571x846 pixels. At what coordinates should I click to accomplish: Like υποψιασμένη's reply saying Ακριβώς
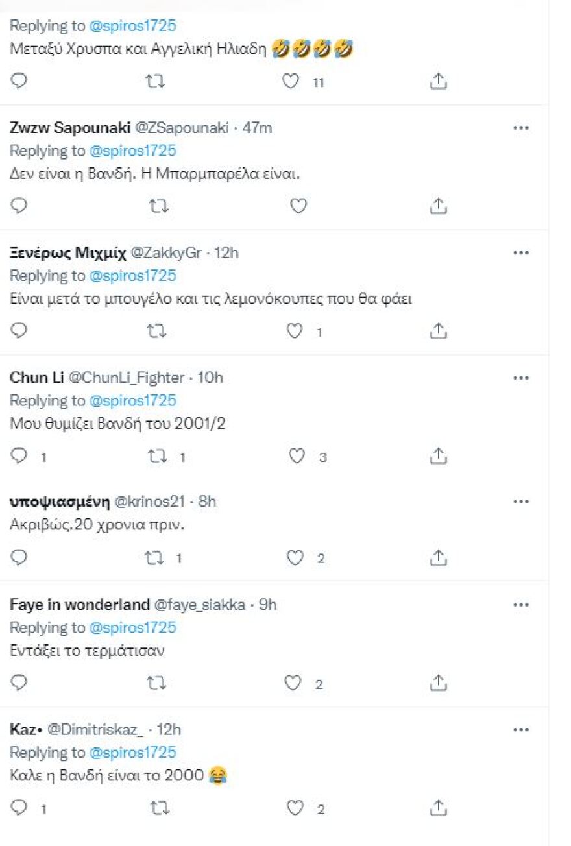click(x=295, y=557)
